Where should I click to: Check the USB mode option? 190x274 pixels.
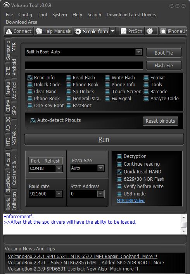[x=119, y=194]
